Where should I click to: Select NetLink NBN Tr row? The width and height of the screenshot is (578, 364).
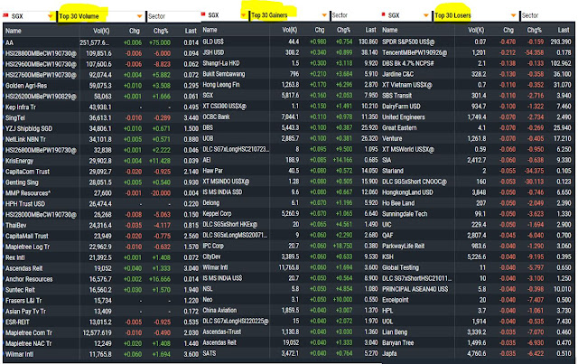click(x=102, y=139)
